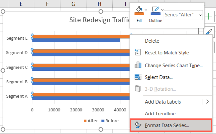
Task: Click the Select Data grid icon
Action: point(138,77)
